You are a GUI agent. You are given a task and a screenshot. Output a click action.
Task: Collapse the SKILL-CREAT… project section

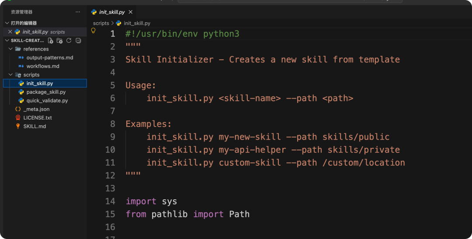(7, 40)
